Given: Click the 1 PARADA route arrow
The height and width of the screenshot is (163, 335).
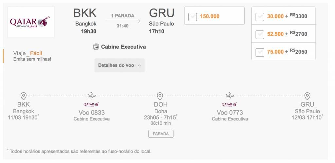Looking at the screenshot, I should (123, 21).
